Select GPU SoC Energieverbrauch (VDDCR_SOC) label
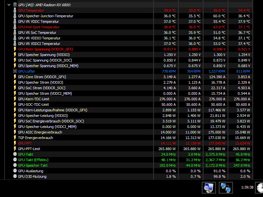 51,121
